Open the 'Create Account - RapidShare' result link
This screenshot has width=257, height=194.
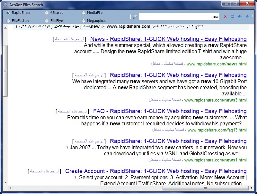coord(156,171)
